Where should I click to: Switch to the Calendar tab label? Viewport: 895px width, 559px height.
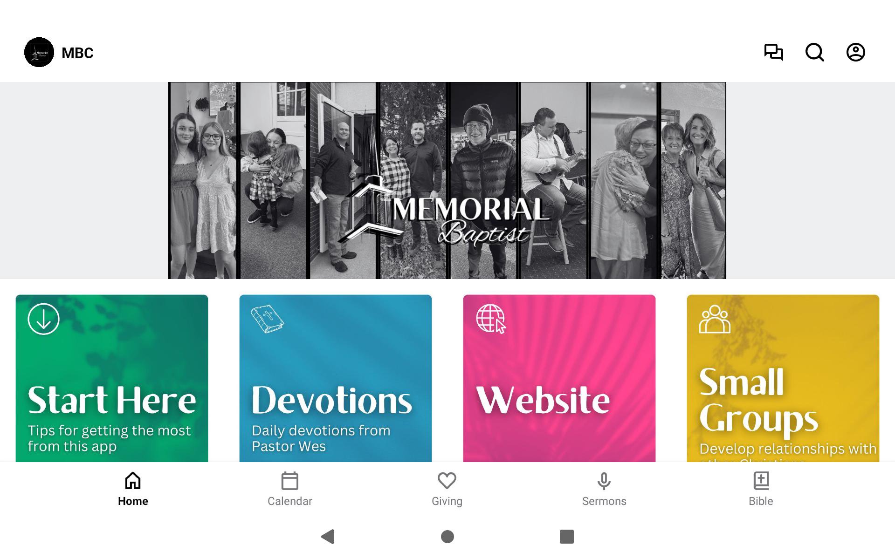[290, 501]
